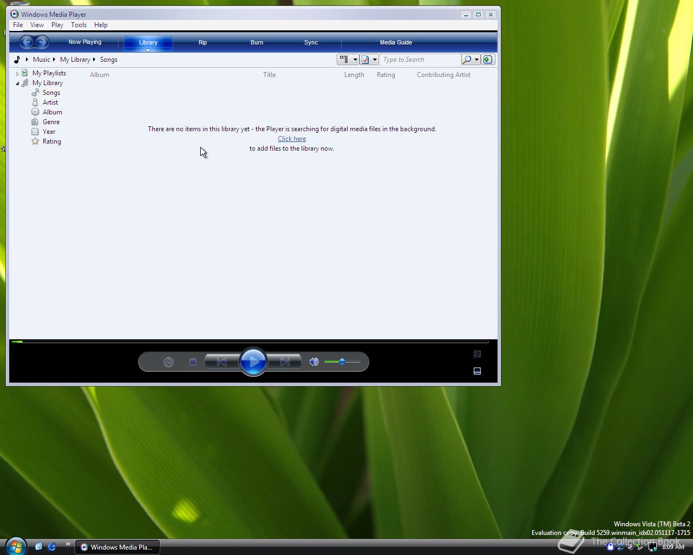Expand the My Playlists tree node
This screenshot has width=693, height=555.
click(x=17, y=73)
